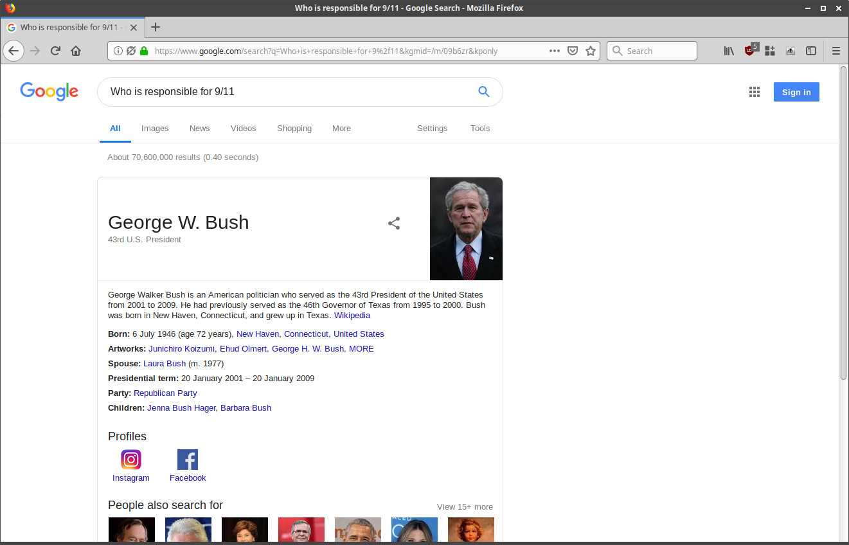Expand the More search categories menu
Viewport: 849px width, 545px height.
[342, 129]
